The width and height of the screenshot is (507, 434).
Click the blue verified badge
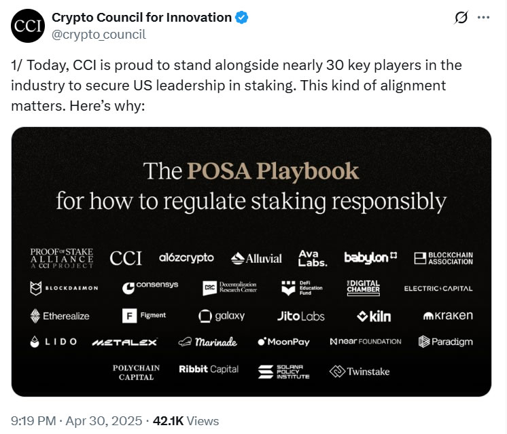[241, 18]
